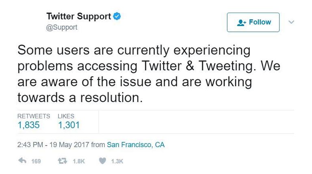
Task: Open the San Francisco, CA location link
Action: (x=136, y=145)
